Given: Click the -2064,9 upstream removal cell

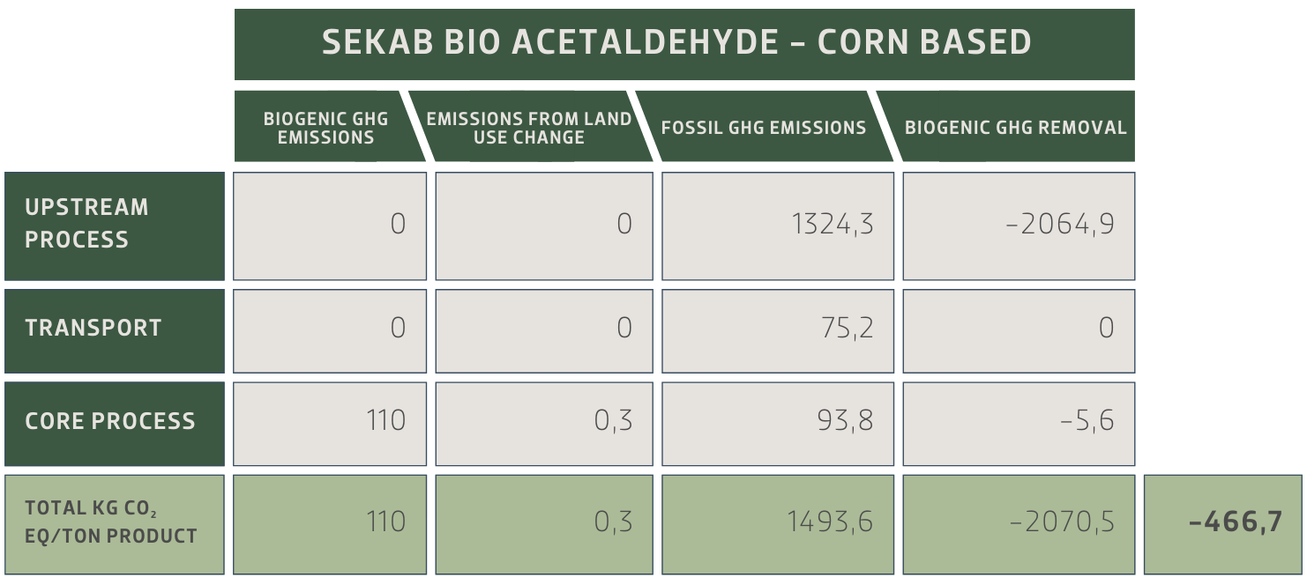Looking at the screenshot, I should 1019,225.
